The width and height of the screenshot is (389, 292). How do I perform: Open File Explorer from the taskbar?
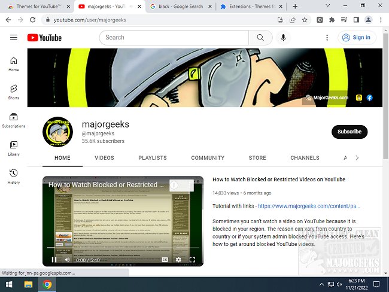pos(28,284)
